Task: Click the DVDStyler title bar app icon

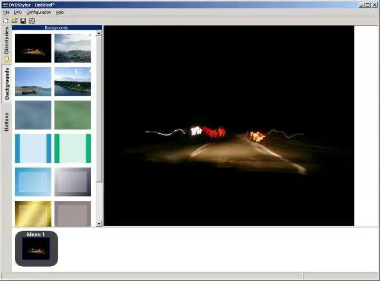Action: [5, 5]
